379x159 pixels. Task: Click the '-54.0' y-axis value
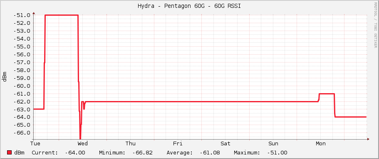point(22,39)
